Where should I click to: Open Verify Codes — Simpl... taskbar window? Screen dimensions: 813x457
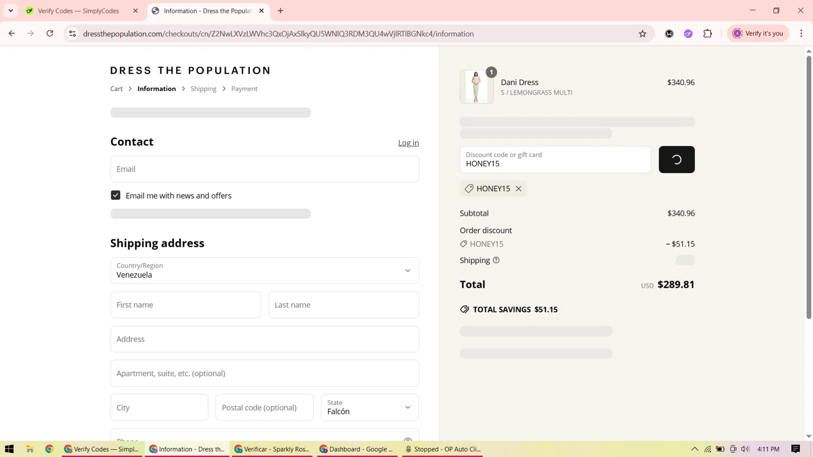pos(102,449)
